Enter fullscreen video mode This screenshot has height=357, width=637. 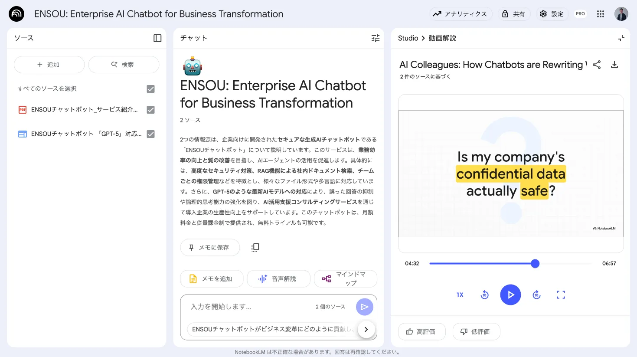coord(561,295)
